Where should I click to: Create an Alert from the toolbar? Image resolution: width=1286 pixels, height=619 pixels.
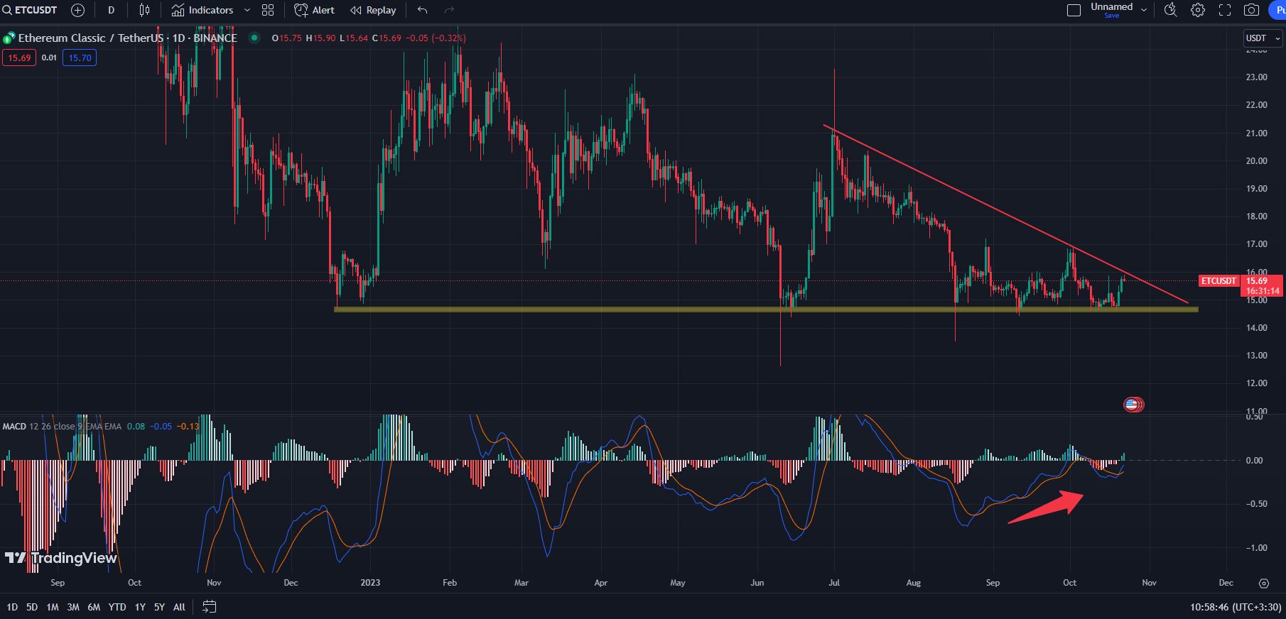(314, 10)
